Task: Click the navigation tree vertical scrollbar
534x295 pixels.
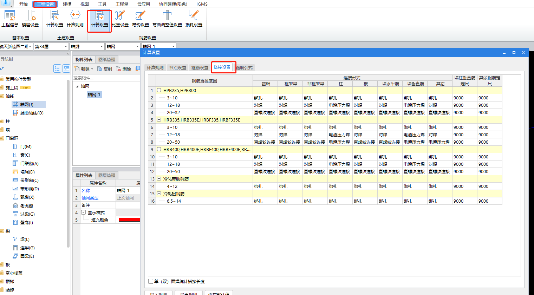Action: point(68,163)
